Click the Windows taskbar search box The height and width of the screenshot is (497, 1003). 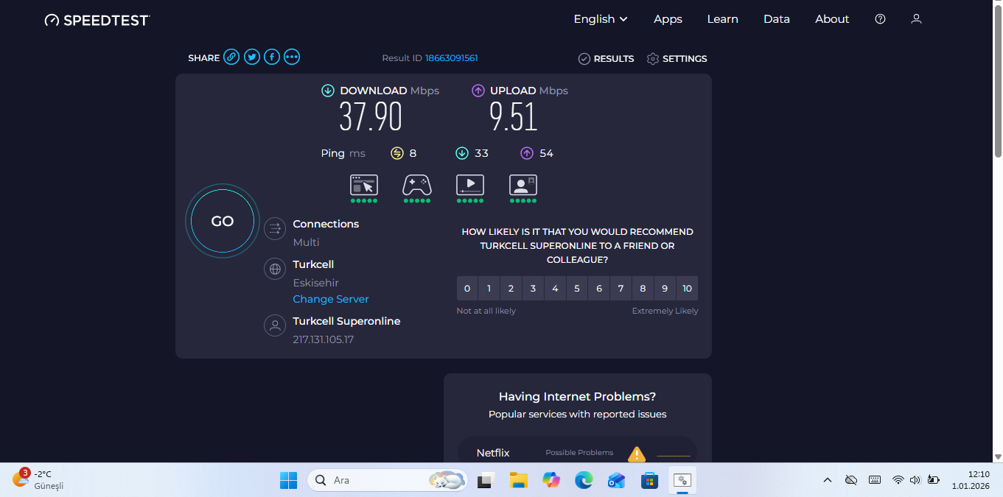[388, 480]
